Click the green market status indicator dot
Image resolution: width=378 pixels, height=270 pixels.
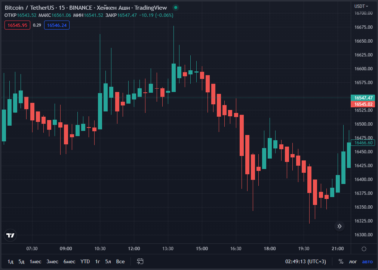click(176, 7)
